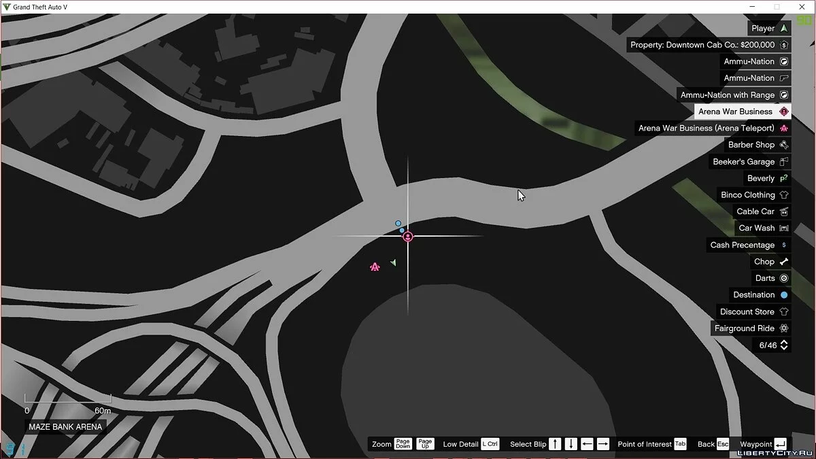Click the Back Esc key button
816x459 pixels.
pos(722,444)
